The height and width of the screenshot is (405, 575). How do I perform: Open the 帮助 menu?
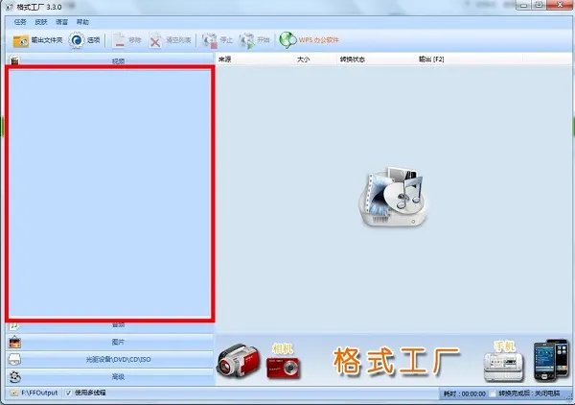point(82,22)
